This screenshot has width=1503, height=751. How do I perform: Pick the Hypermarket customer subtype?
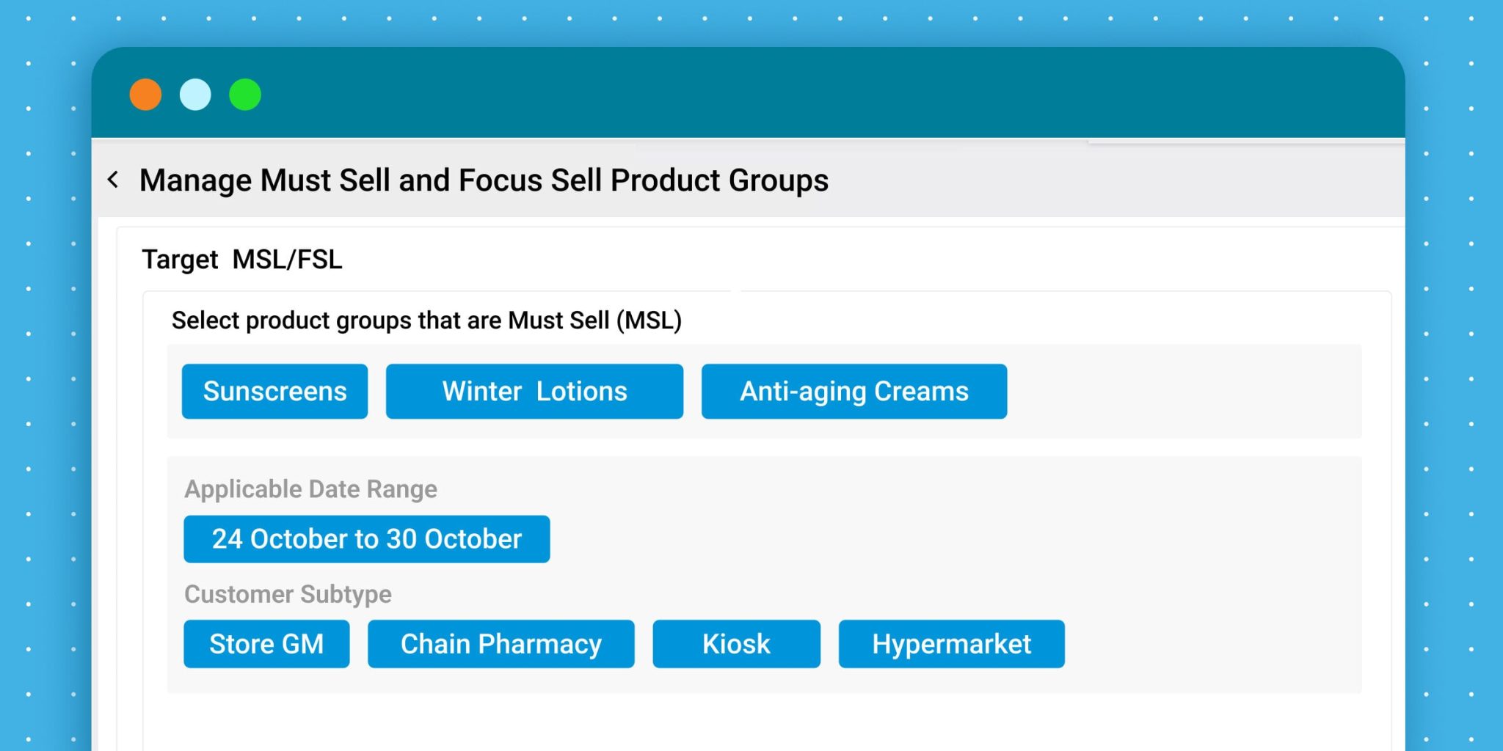[951, 644]
